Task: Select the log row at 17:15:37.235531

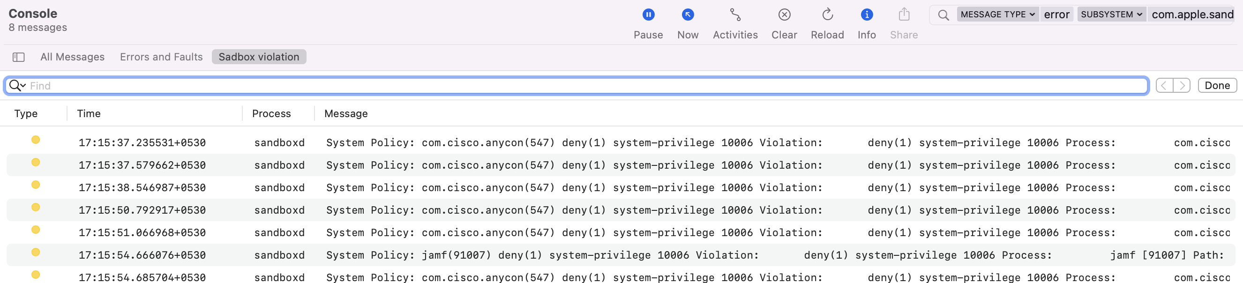Action: coord(621,143)
